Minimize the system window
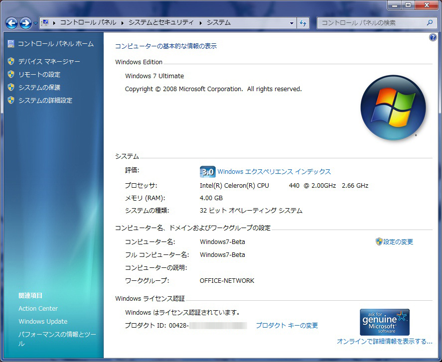The width and height of the screenshot is (442, 362). pyautogui.click(x=395, y=5)
